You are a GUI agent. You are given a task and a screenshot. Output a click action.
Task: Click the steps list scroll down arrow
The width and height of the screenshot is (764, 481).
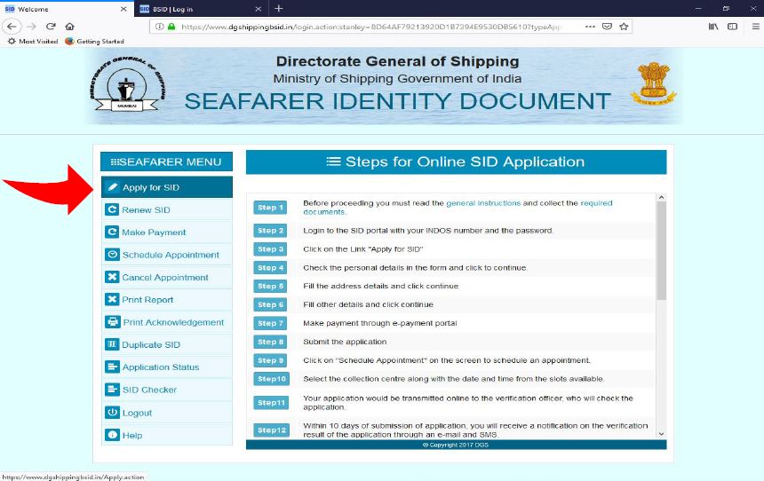[x=661, y=433]
